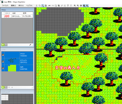Viewport: 122px width, 104px height.
Task: Open the 表示(V) menu
Action: tap(21, 6)
